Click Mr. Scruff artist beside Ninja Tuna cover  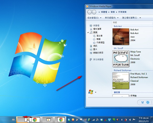pyautogui.click(x=135, y=55)
